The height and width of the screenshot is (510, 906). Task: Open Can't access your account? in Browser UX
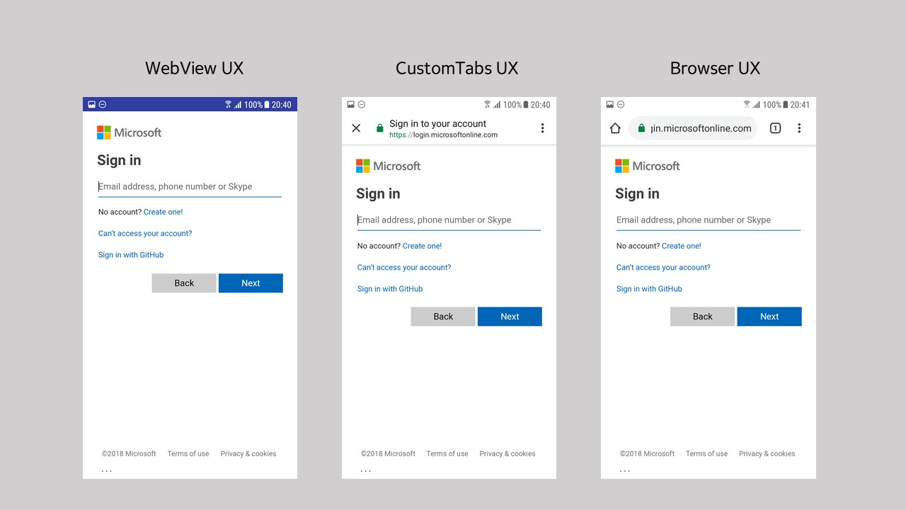[663, 268]
